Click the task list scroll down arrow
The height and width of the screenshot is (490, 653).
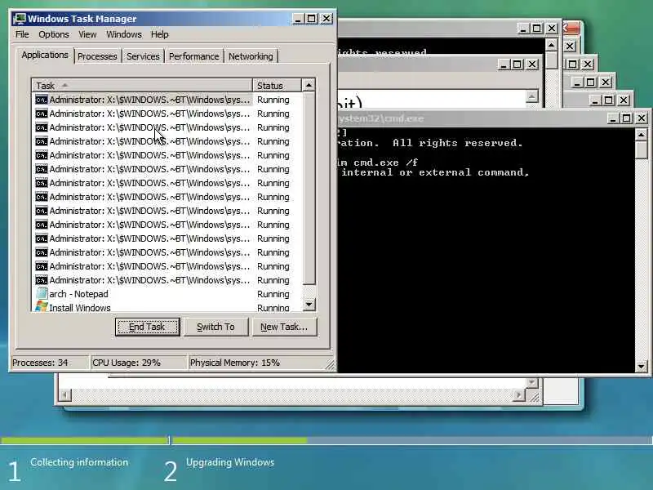[x=309, y=304]
